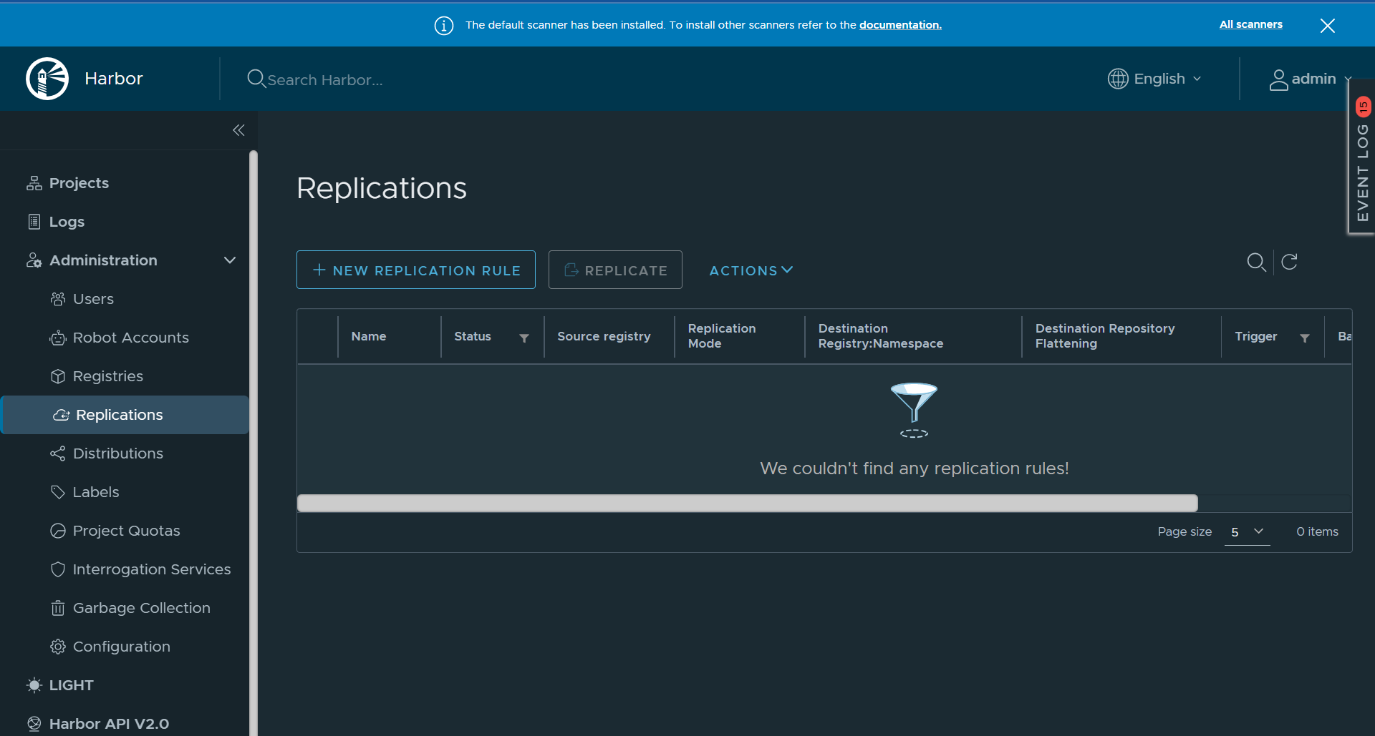This screenshot has height=736, width=1375.
Task: Open the admin account dropdown
Action: point(1310,79)
